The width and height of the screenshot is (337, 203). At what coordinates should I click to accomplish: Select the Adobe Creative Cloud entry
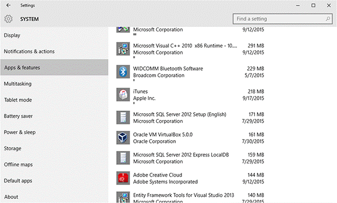pos(190,178)
